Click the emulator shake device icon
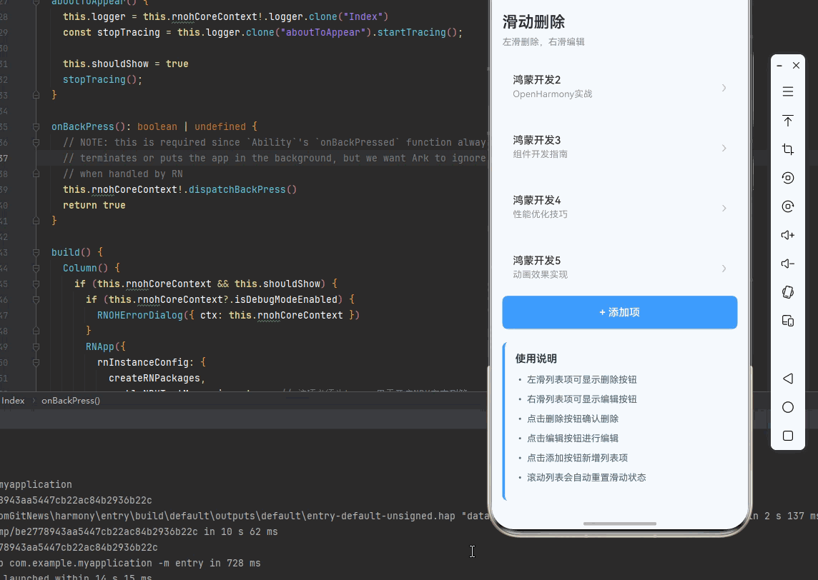 point(788,292)
